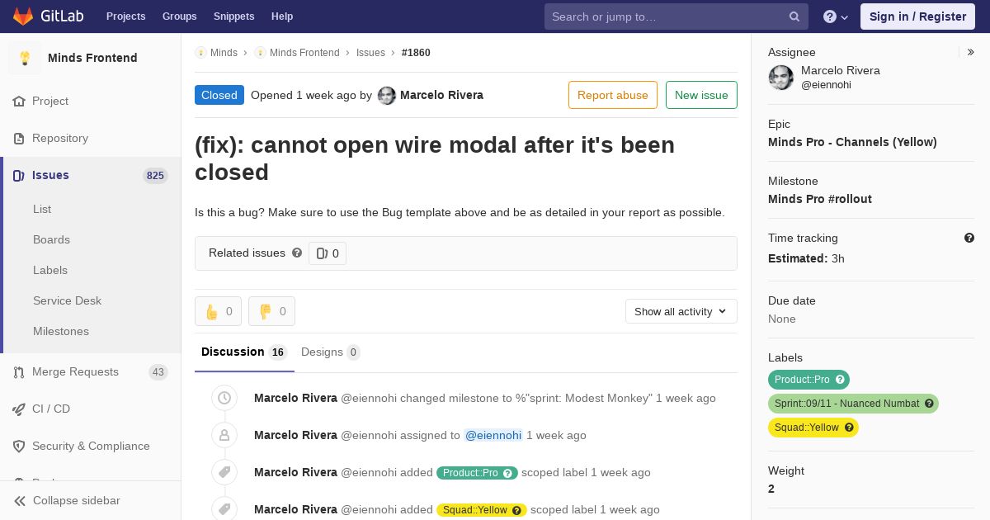Click the CI / CD rocket icon

(x=19, y=409)
